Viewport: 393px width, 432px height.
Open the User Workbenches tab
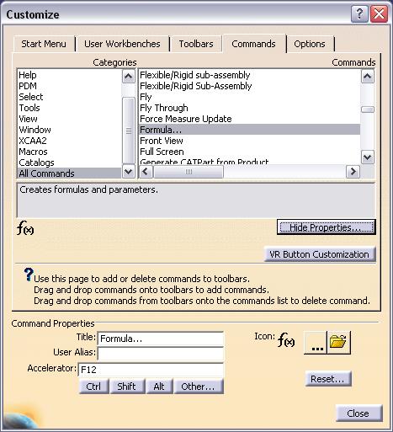[x=122, y=44]
